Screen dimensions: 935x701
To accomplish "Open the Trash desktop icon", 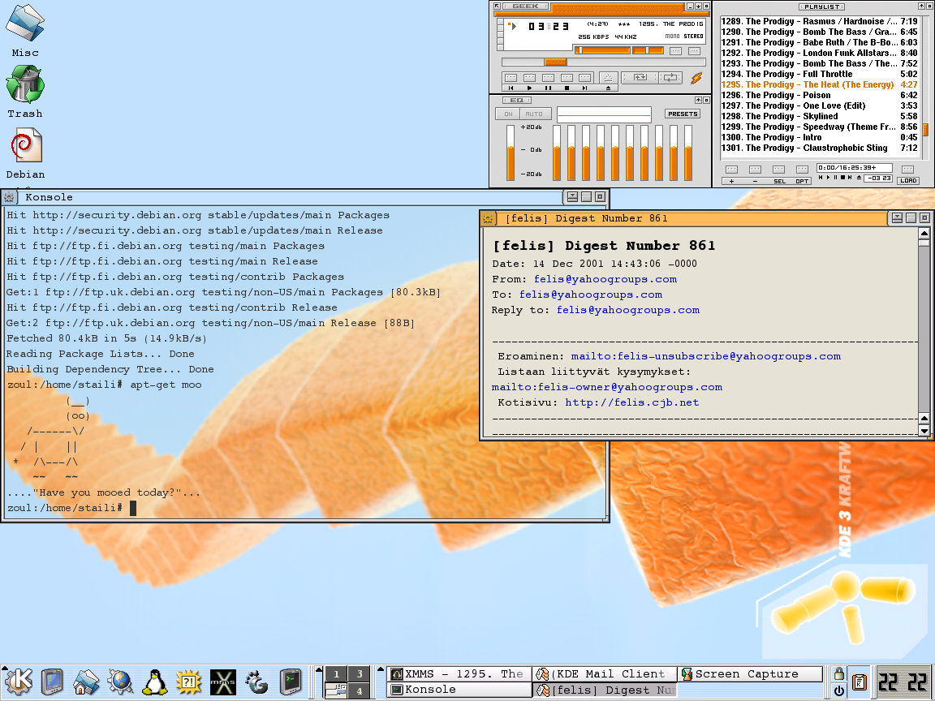I will tap(24, 91).
